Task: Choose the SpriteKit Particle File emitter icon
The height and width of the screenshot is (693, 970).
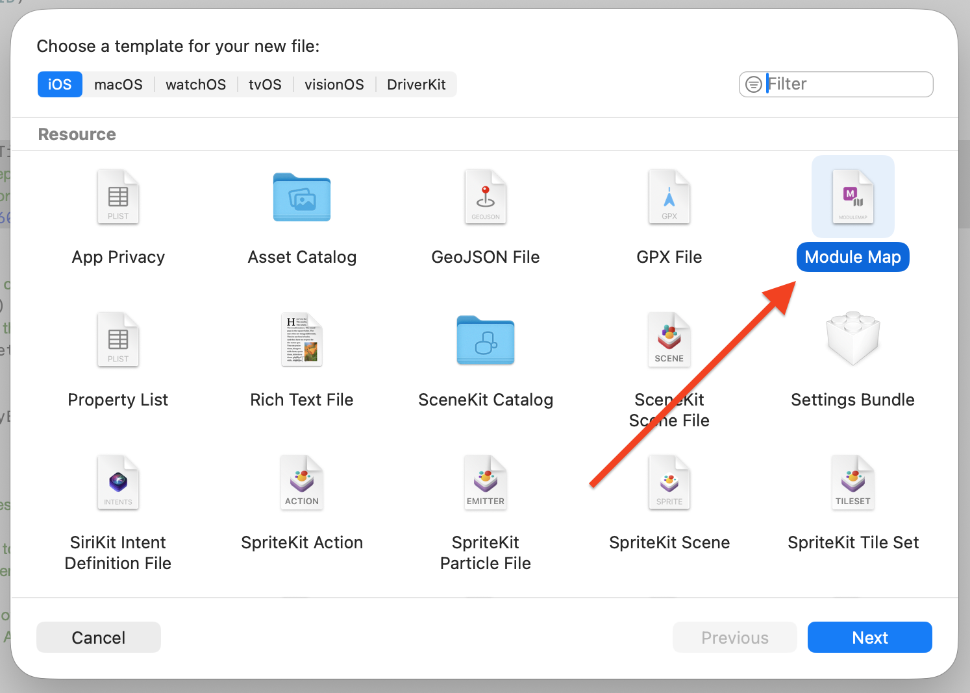Action: point(486,482)
